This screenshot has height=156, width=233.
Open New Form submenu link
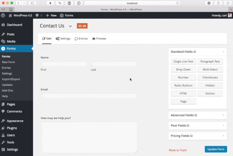point(8,62)
